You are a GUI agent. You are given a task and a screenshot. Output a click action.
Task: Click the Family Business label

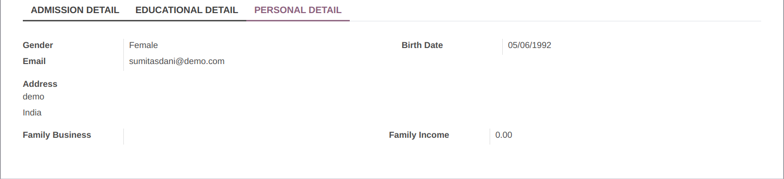coord(57,135)
